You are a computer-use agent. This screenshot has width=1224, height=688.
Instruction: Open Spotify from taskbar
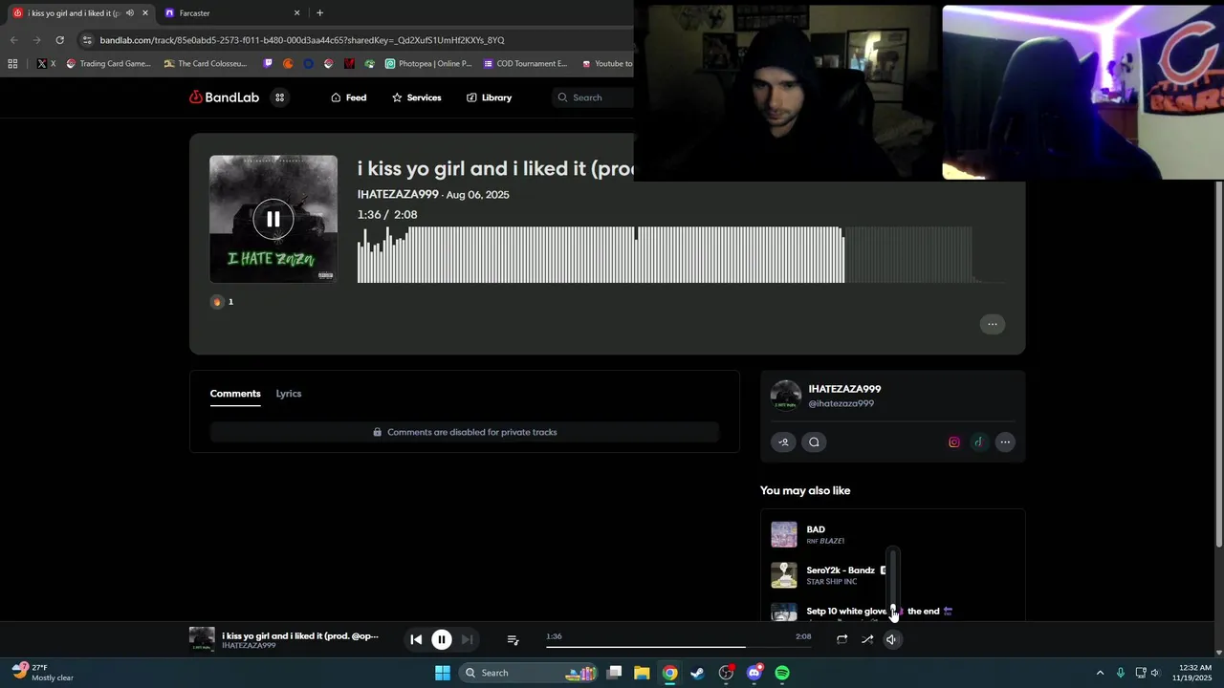782,673
